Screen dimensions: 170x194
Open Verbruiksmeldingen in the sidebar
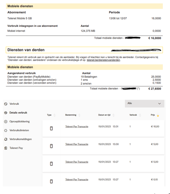click(x=21, y=139)
